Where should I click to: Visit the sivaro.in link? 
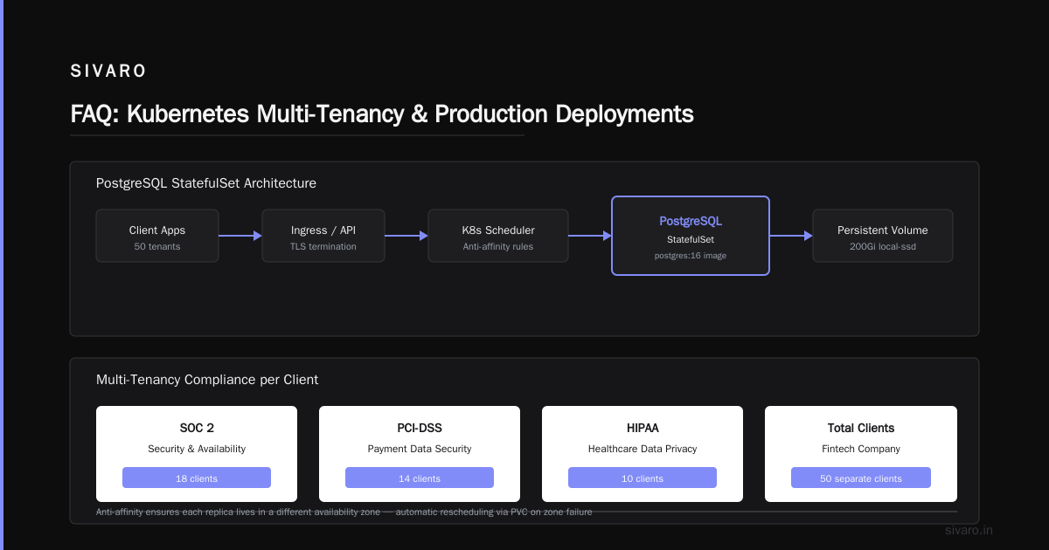[x=969, y=530]
